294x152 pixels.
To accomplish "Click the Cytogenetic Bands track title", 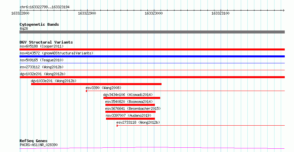I will pyautogui.click(x=39, y=24).
